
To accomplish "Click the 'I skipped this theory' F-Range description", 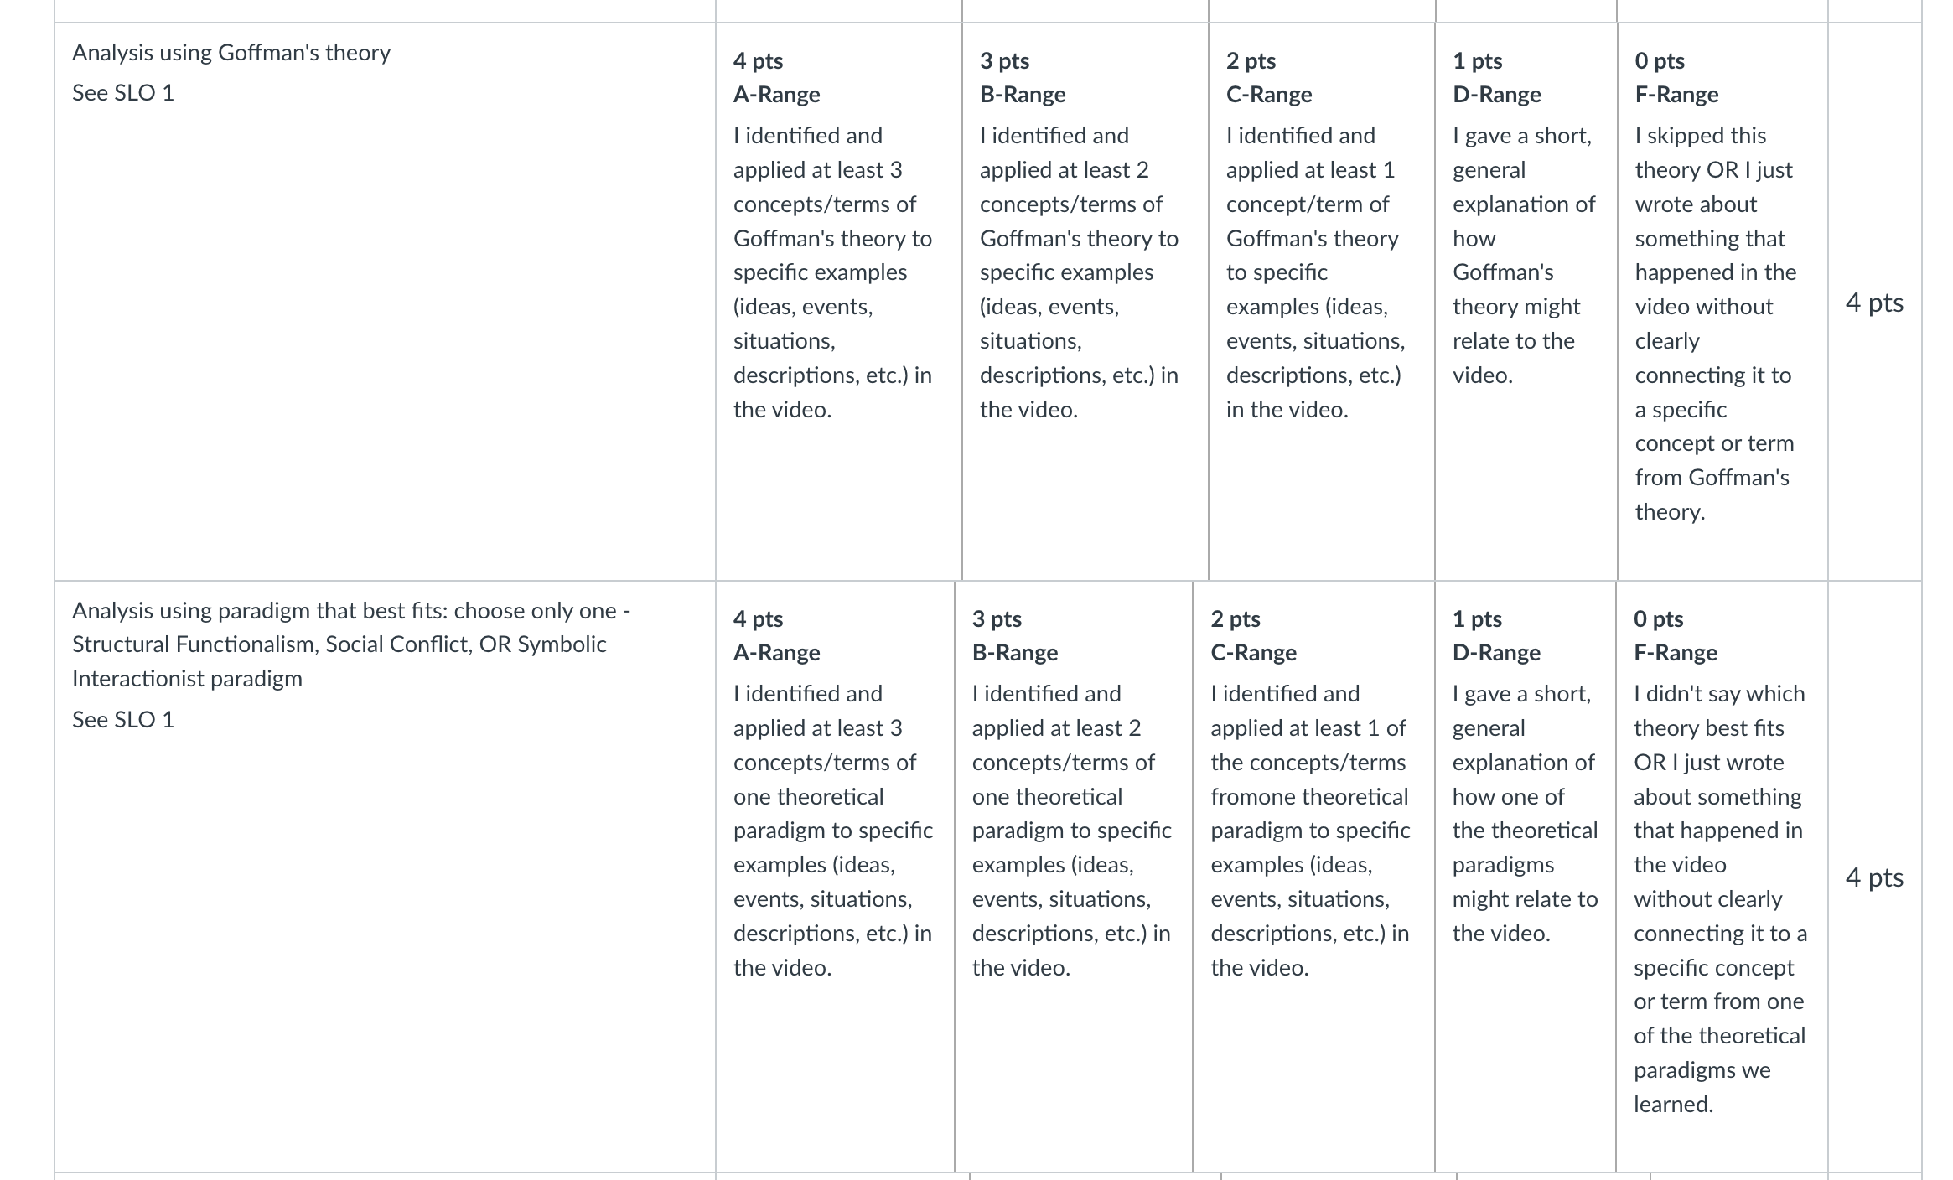I will tap(1715, 323).
